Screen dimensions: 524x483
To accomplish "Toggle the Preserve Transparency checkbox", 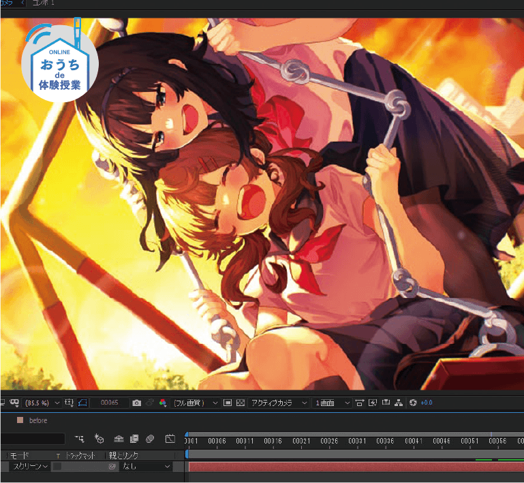I will (x=58, y=466).
